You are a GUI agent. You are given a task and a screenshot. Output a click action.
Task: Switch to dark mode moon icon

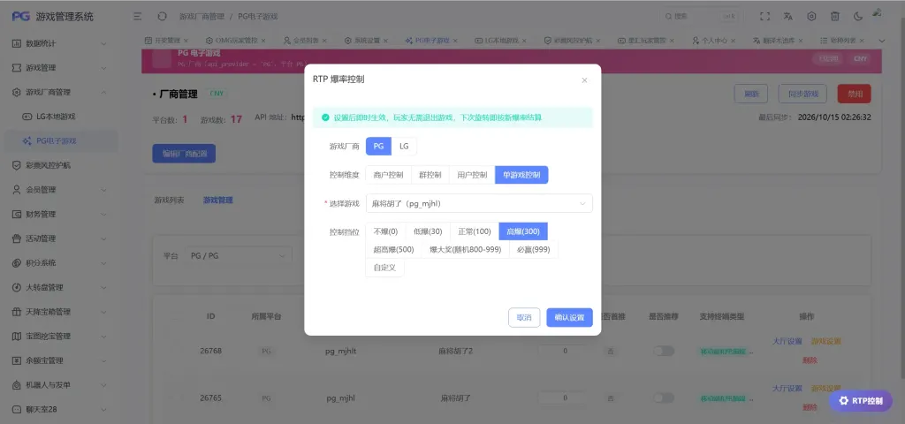click(x=858, y=17)
